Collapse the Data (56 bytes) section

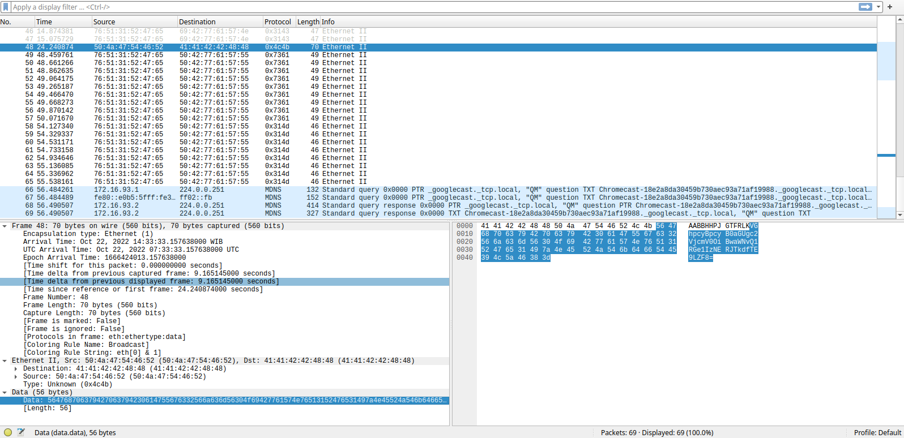5,393
